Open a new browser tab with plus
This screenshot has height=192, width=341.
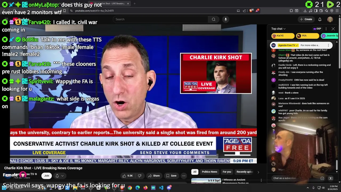pyautogui.click(x=135, y=3)
